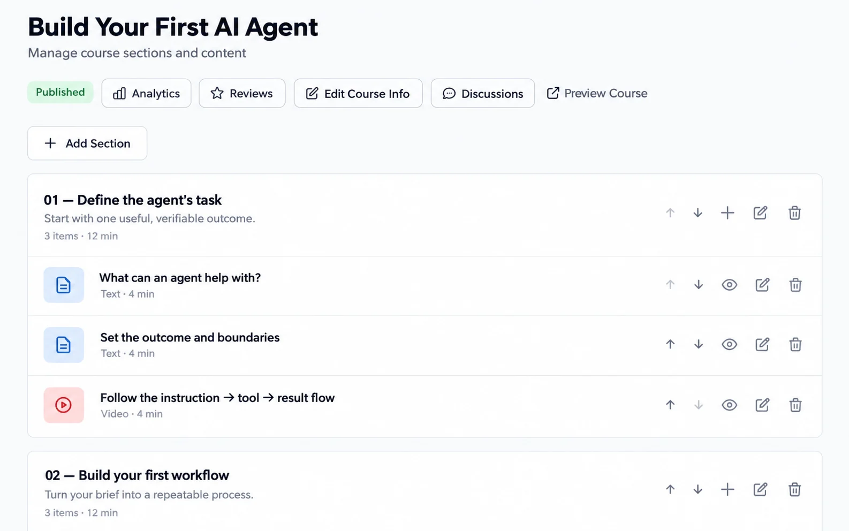
Task: Move section 01 Define the agent's task down
Action: coord(698,213)
